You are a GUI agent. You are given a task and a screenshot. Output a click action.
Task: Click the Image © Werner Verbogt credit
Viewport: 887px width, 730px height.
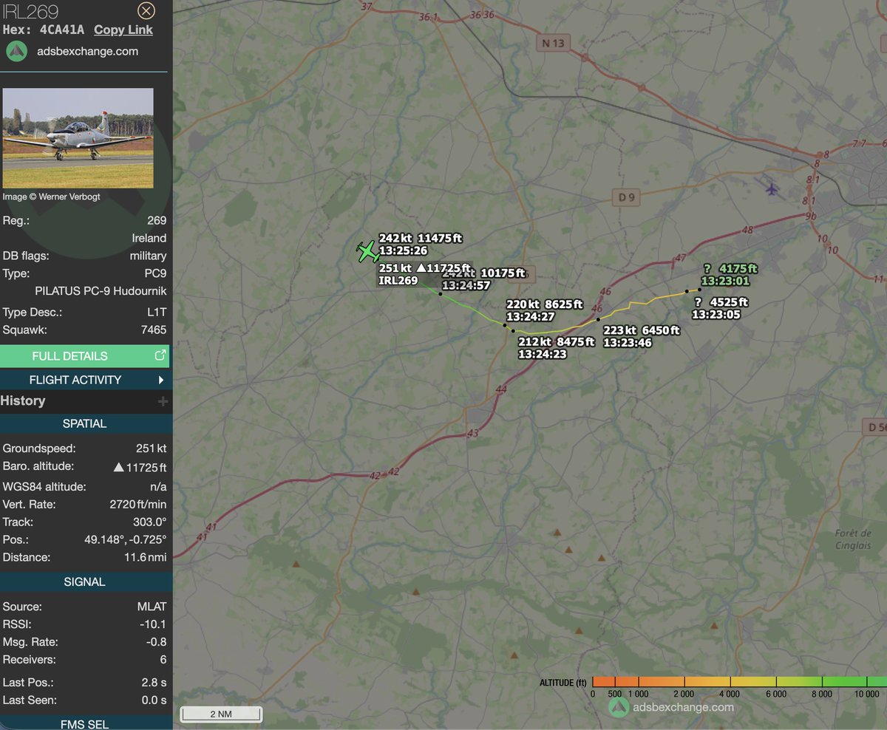pyautogui.click(x=52, y=197)
